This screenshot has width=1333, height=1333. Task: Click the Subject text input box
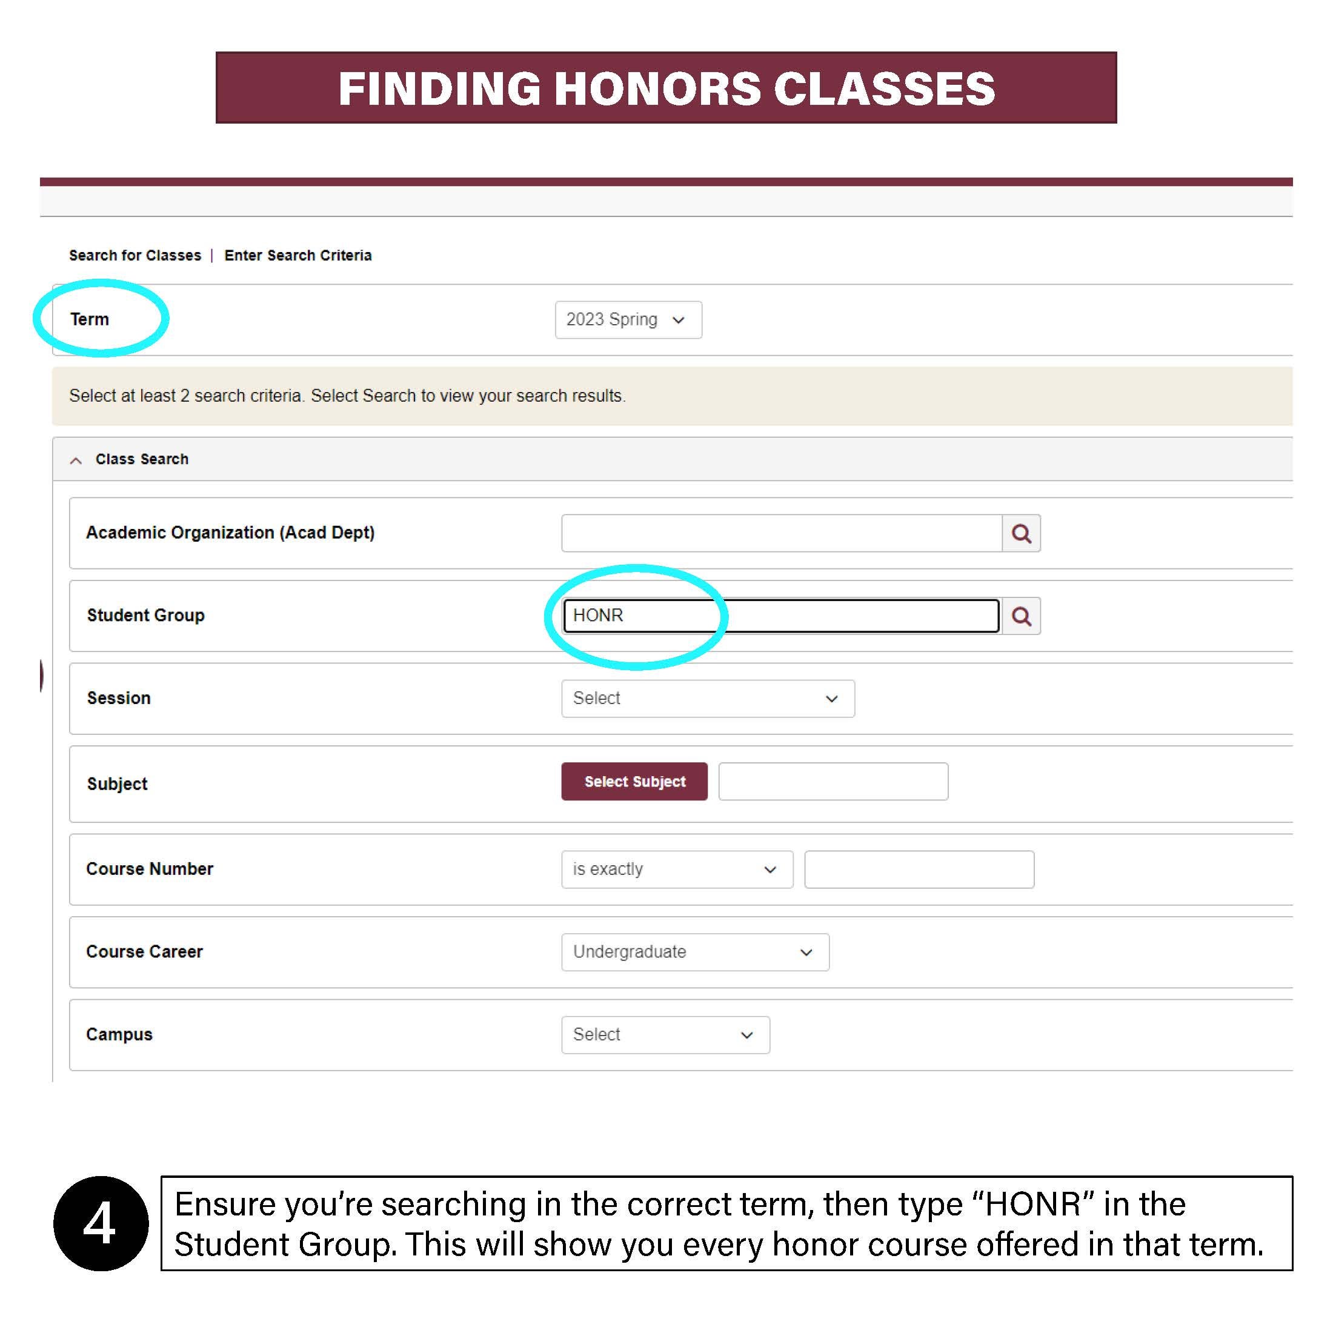(x=833, y=782)
